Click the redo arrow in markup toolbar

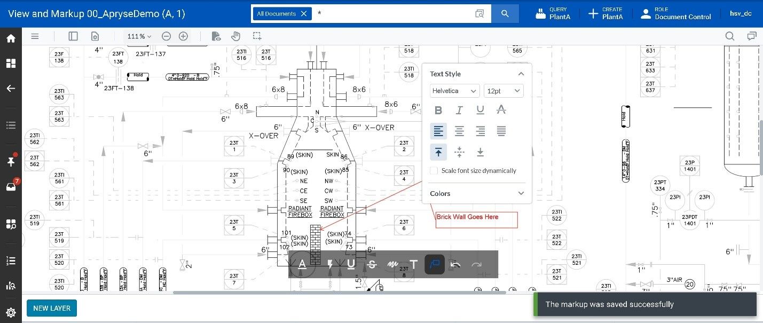point(476,264)
